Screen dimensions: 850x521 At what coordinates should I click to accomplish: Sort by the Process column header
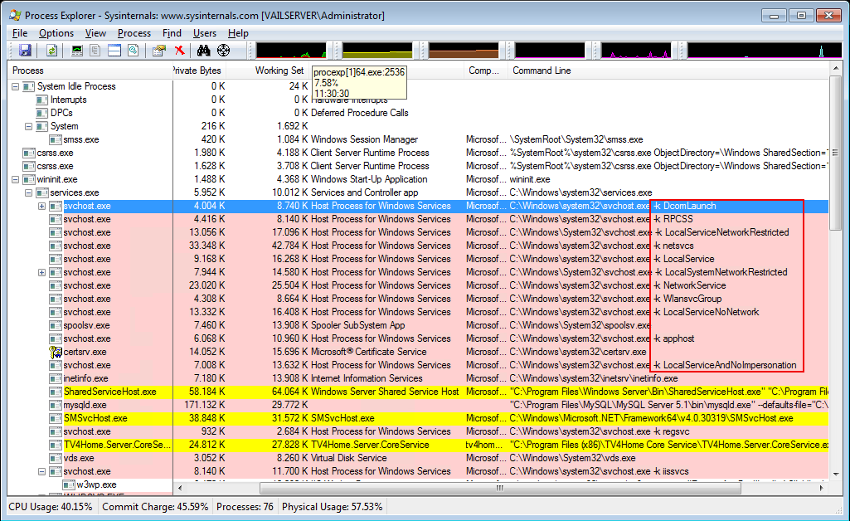pyautogui.click(x=90, y=71)
